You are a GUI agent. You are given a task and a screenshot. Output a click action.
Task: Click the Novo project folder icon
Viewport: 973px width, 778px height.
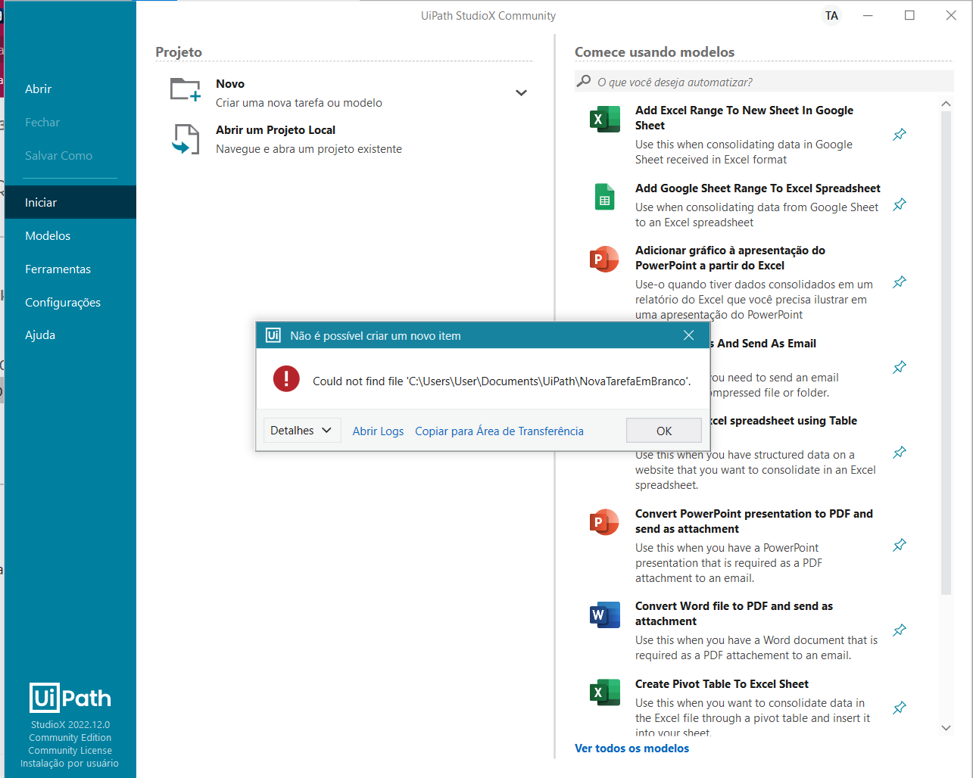(x=186, y=90)
